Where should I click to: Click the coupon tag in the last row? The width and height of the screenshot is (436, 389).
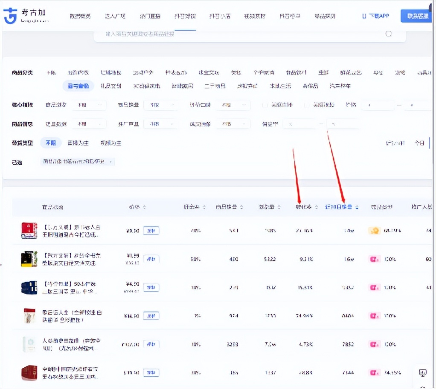point(151,373)
